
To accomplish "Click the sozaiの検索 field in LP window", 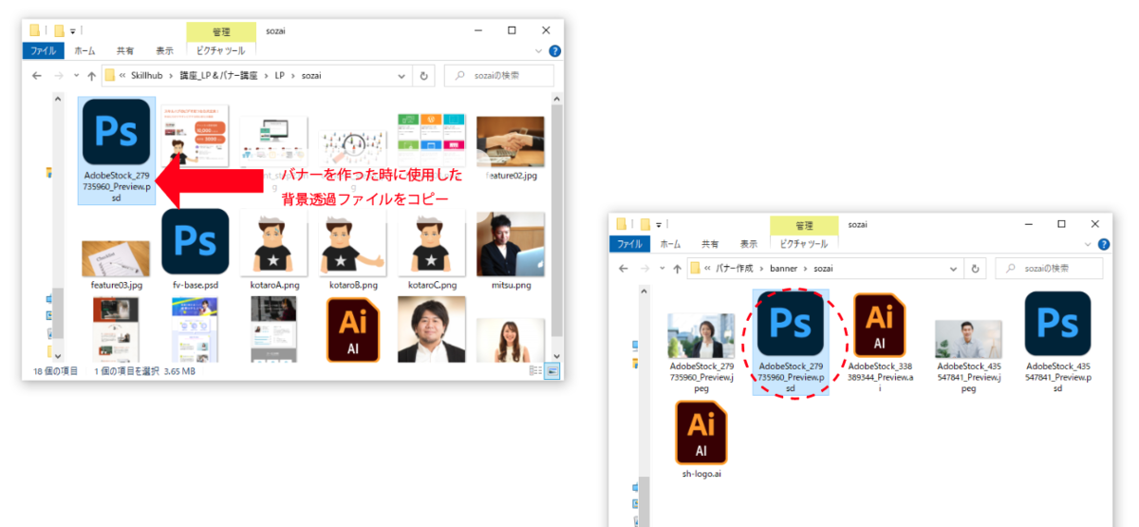I will [499, 76].
